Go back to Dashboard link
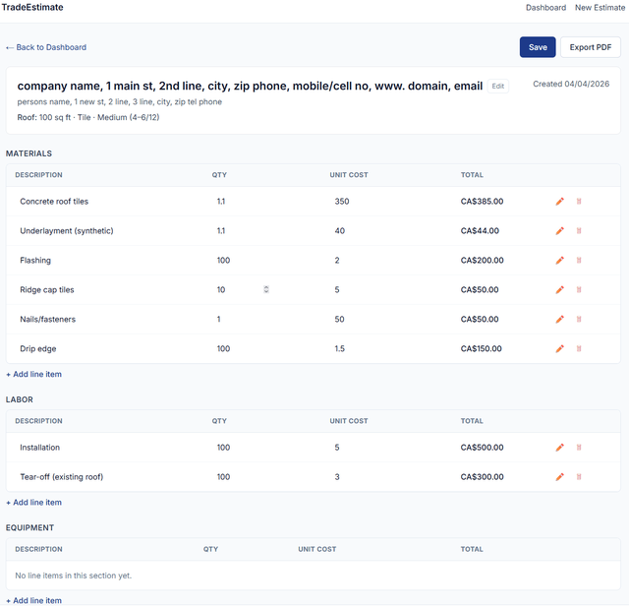The width and height of the screenshot is (629, 606). 46,47
